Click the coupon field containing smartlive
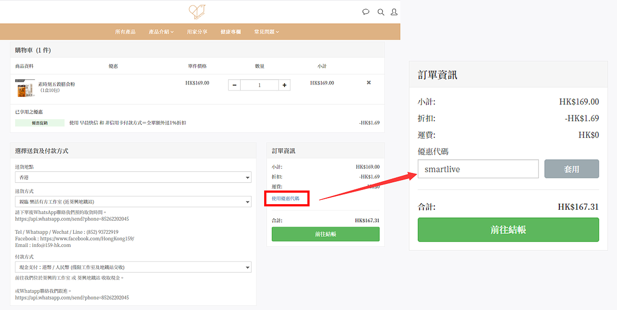The width and height of the screenshot is (617, 310). [x=478, y=169]
